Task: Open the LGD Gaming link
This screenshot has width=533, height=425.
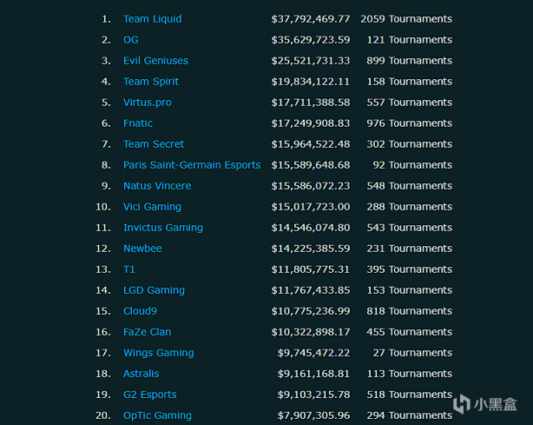Action: click(154, 290)
